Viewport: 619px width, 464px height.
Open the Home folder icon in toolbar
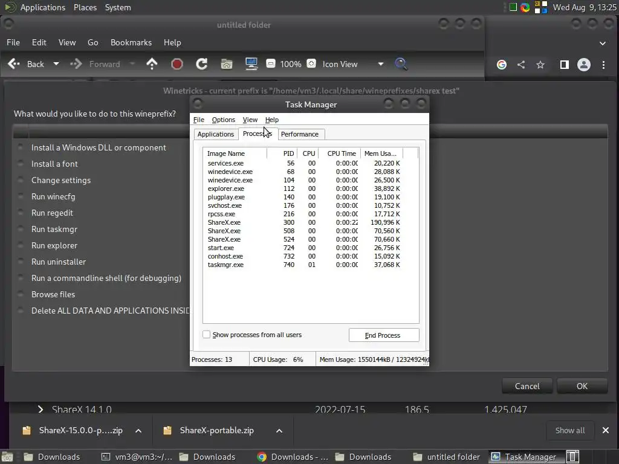pos(227,64)
